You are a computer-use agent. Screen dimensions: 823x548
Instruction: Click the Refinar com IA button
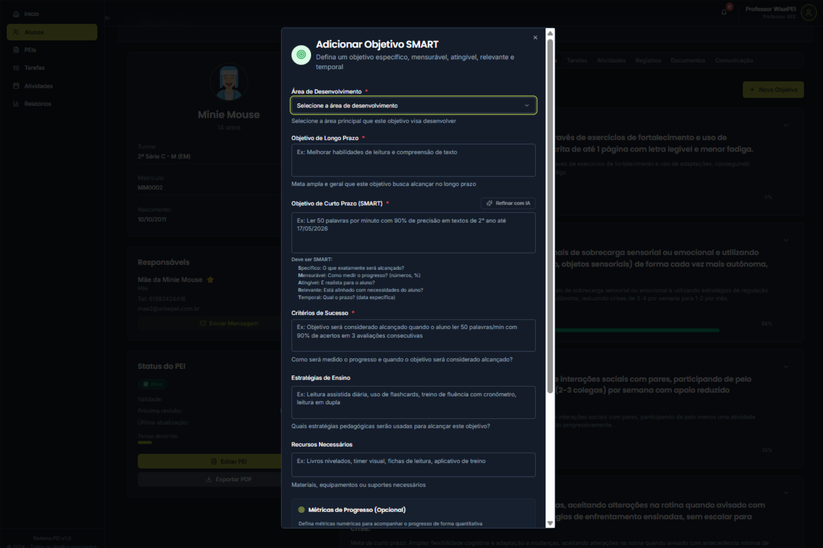508,203
